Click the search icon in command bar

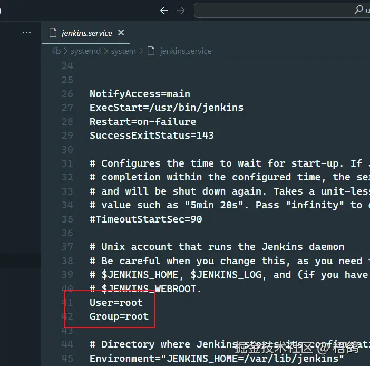click(x=358, y=10)
